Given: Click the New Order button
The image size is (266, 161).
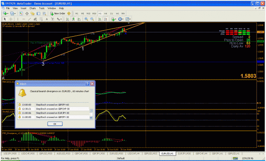Looking at the screenshot, I should point(58,14).
